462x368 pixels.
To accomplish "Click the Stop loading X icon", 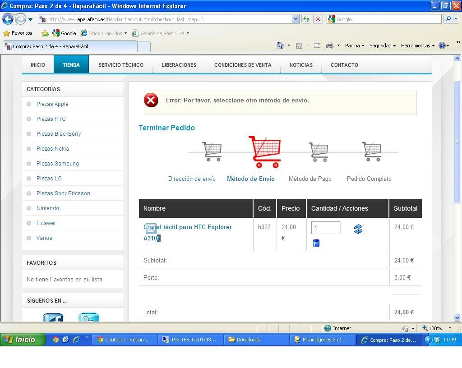I will (318, 19).
